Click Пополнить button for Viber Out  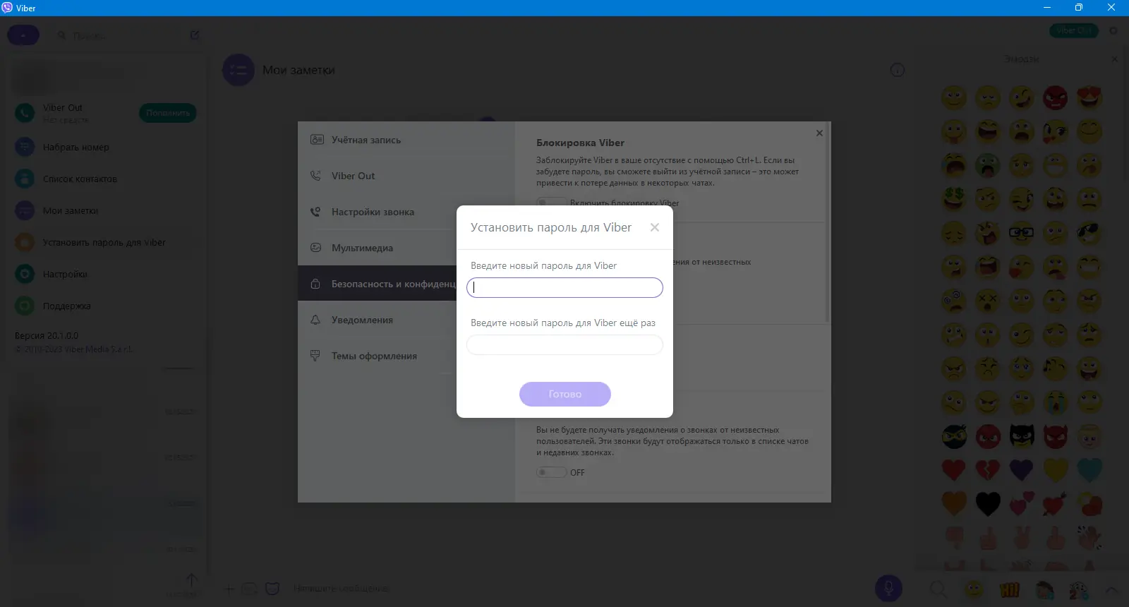coord(168,113)
